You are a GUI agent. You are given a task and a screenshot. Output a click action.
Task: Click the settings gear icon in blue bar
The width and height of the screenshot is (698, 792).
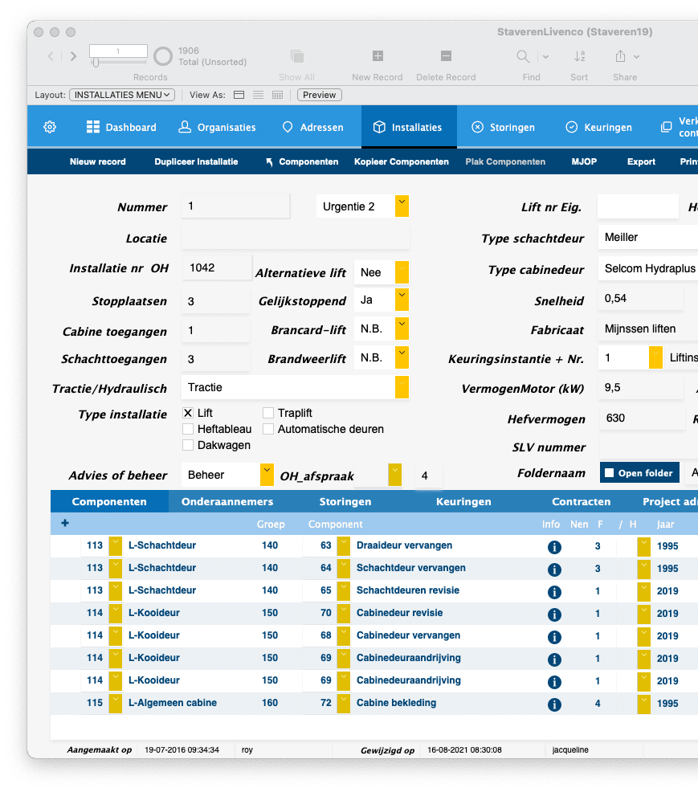coord(50,127)
